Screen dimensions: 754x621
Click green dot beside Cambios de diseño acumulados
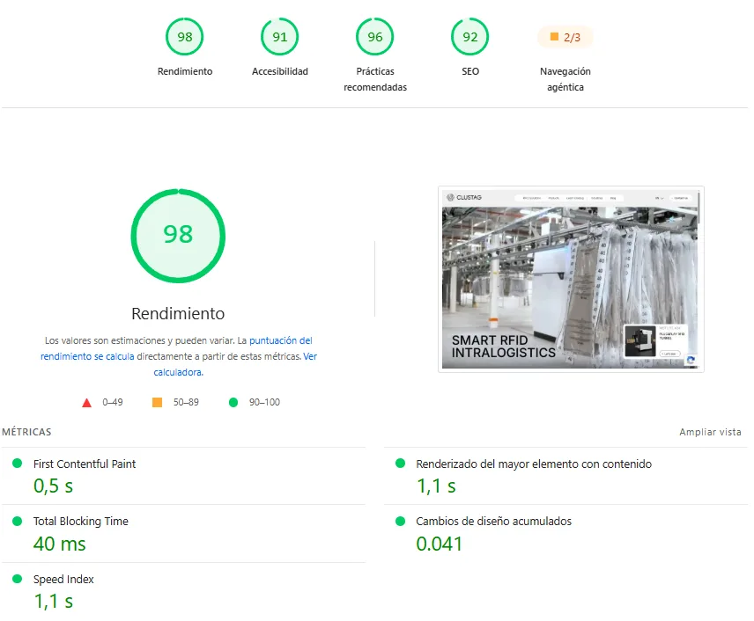pyautogui.click(x=400, y=521)
